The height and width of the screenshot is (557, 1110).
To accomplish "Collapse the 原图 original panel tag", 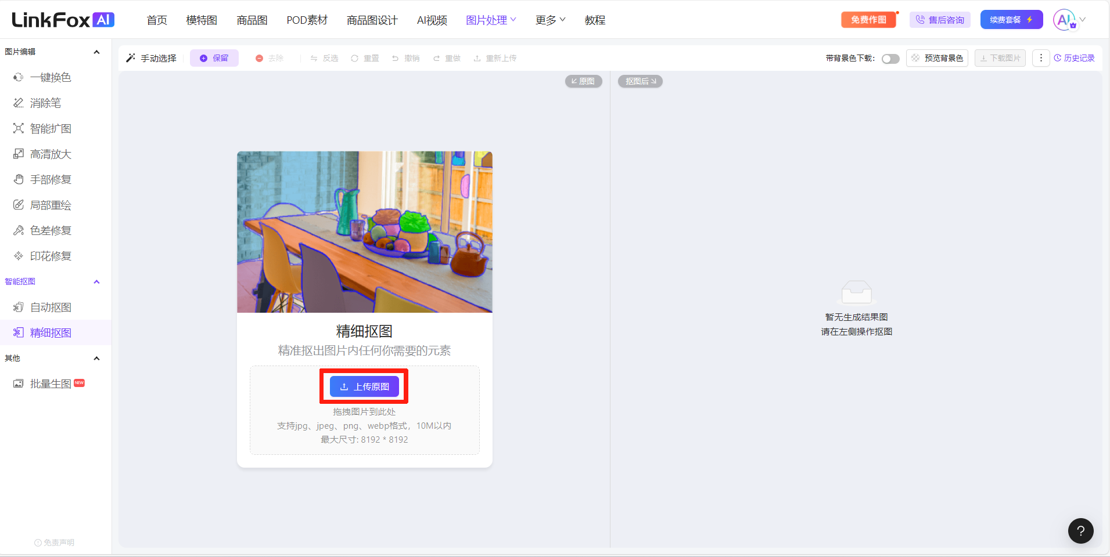I will 583,81.
